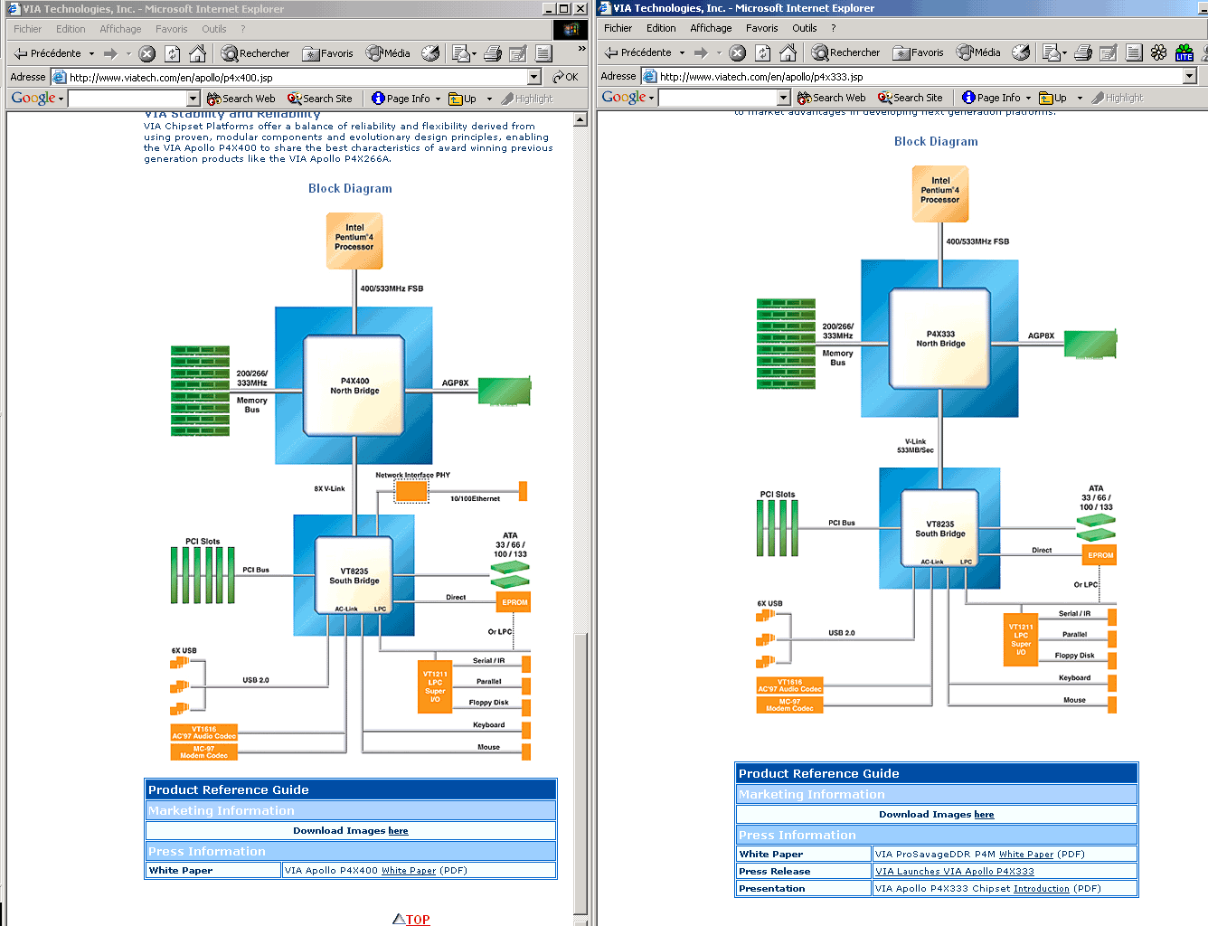1208x926 pixels.
Task: Open back history dropdown in left window
Action: [x=91, y=53]
